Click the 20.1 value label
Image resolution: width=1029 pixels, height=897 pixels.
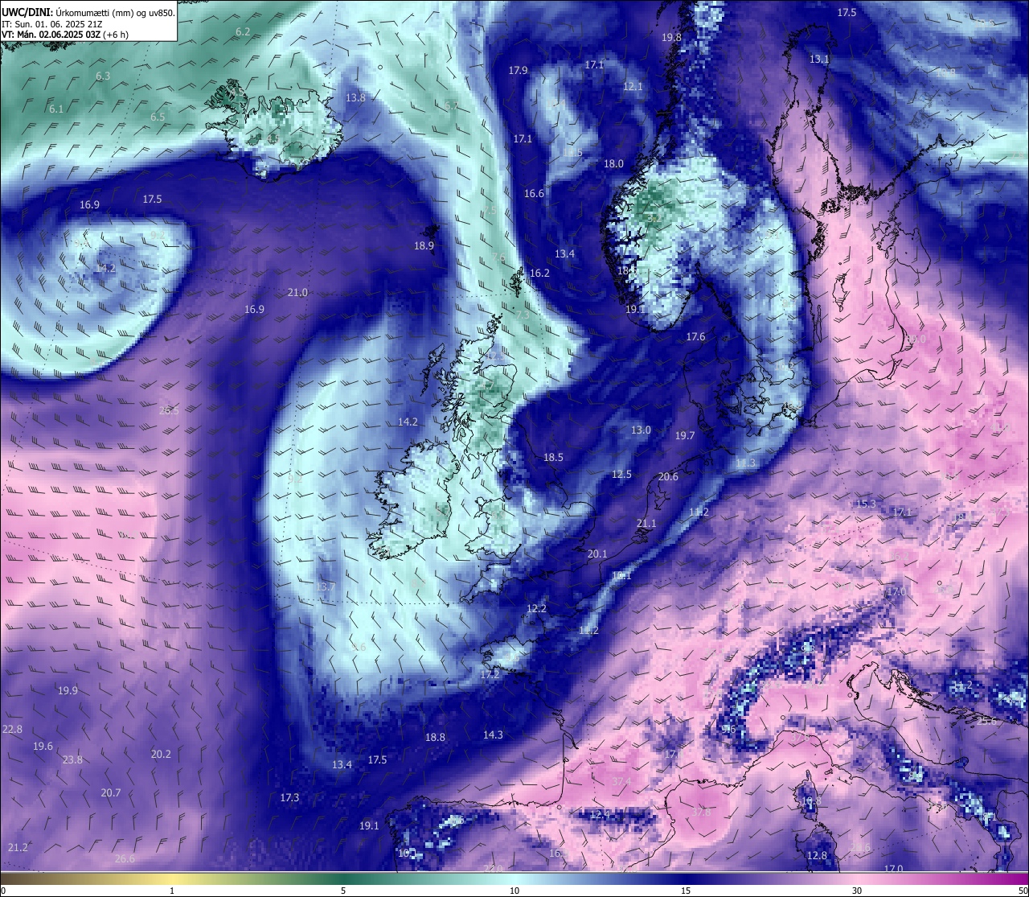pyautogui.click(x=597, y=554)
